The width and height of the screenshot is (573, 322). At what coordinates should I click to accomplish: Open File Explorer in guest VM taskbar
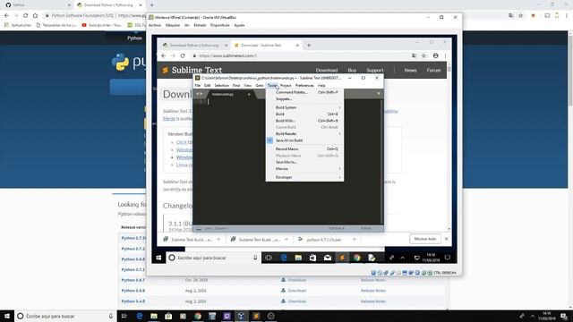[298, 258]
